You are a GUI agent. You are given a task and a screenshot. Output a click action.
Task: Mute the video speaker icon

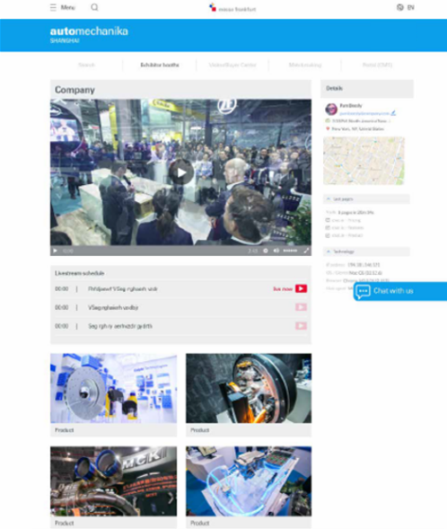(276, 251)
